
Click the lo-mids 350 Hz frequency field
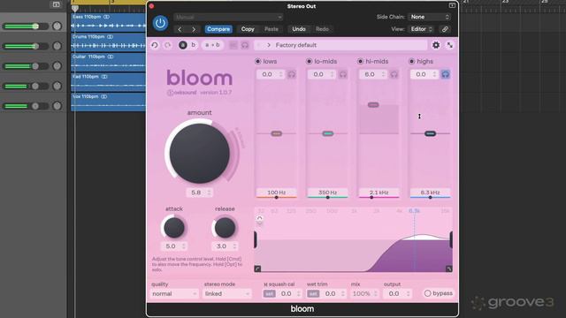pyautogui.click(x=328, y=193)
